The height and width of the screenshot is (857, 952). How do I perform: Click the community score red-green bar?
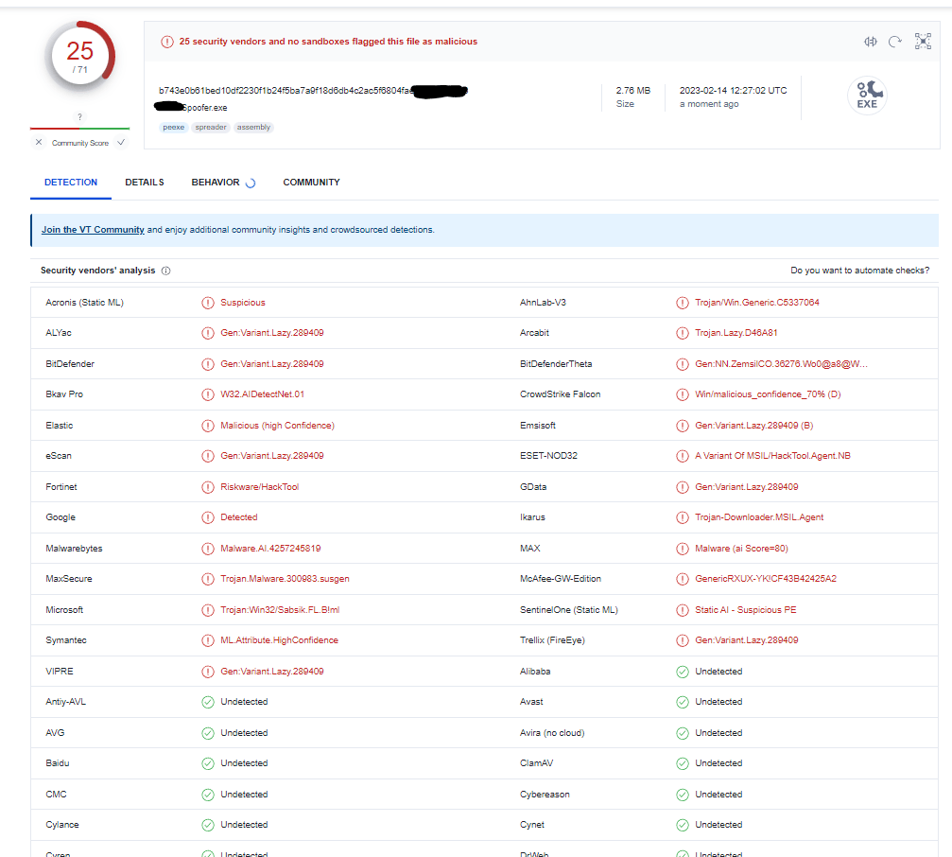coord(79,129)
